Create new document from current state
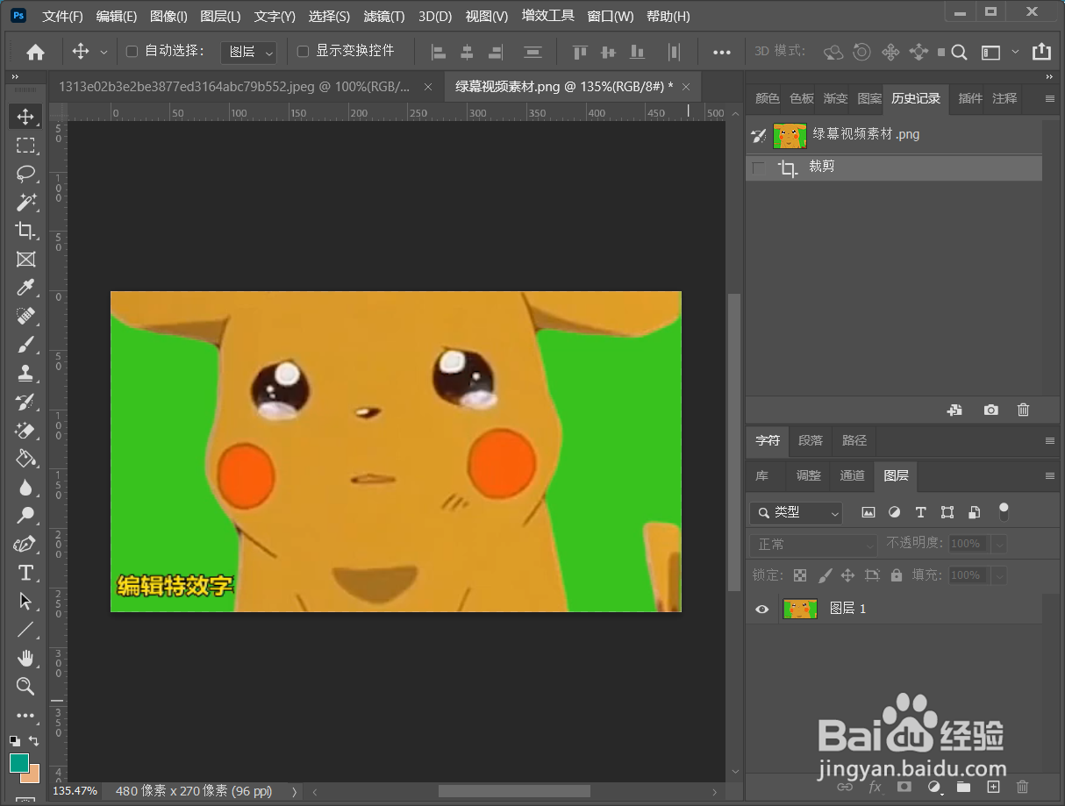This screenshot has width=1065, height=806. 955,410
